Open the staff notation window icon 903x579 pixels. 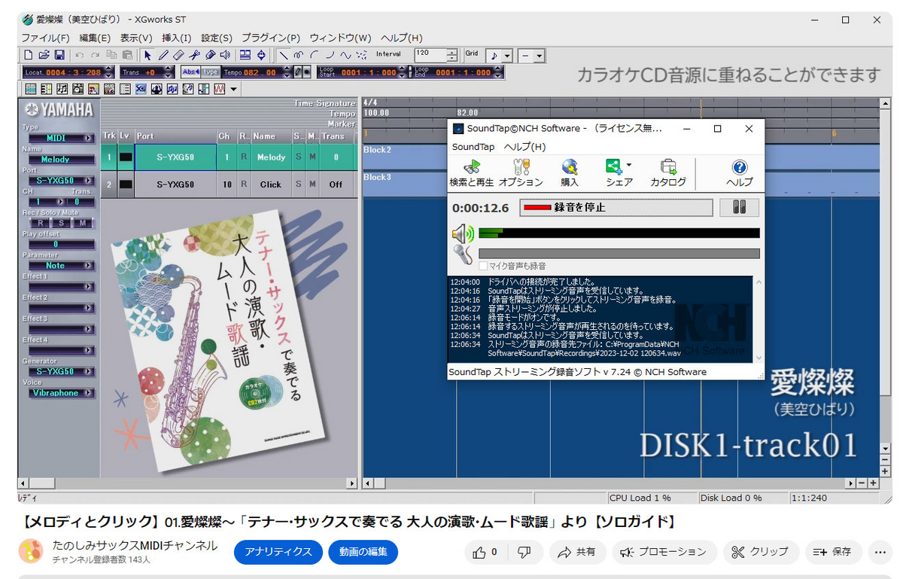coord(62,88)
